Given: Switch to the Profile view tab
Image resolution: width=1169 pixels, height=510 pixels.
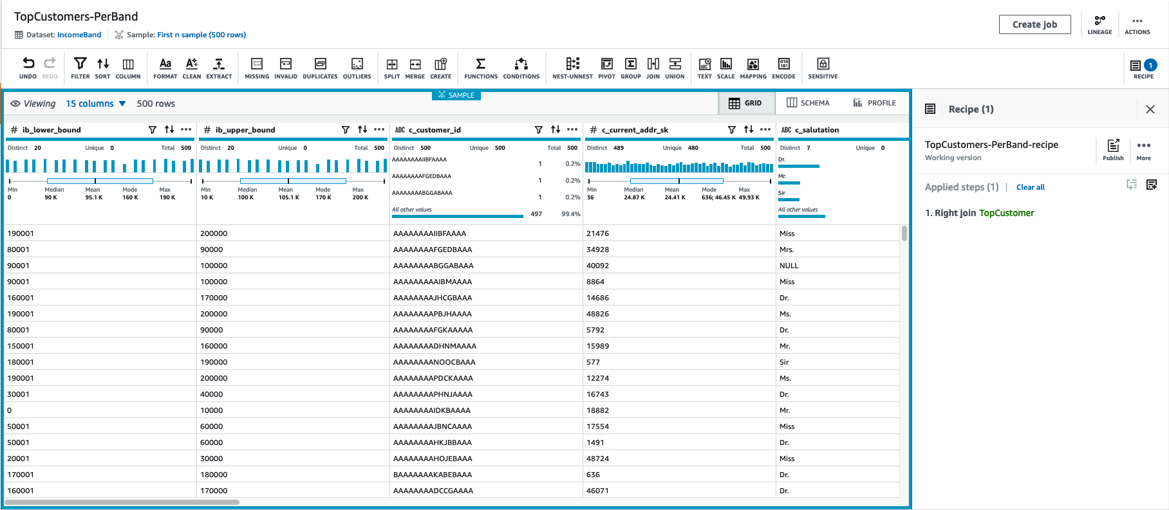Looking at the screenshot, I should point(874,103).
